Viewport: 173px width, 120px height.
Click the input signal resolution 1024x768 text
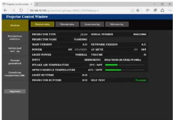coord(123,60)
